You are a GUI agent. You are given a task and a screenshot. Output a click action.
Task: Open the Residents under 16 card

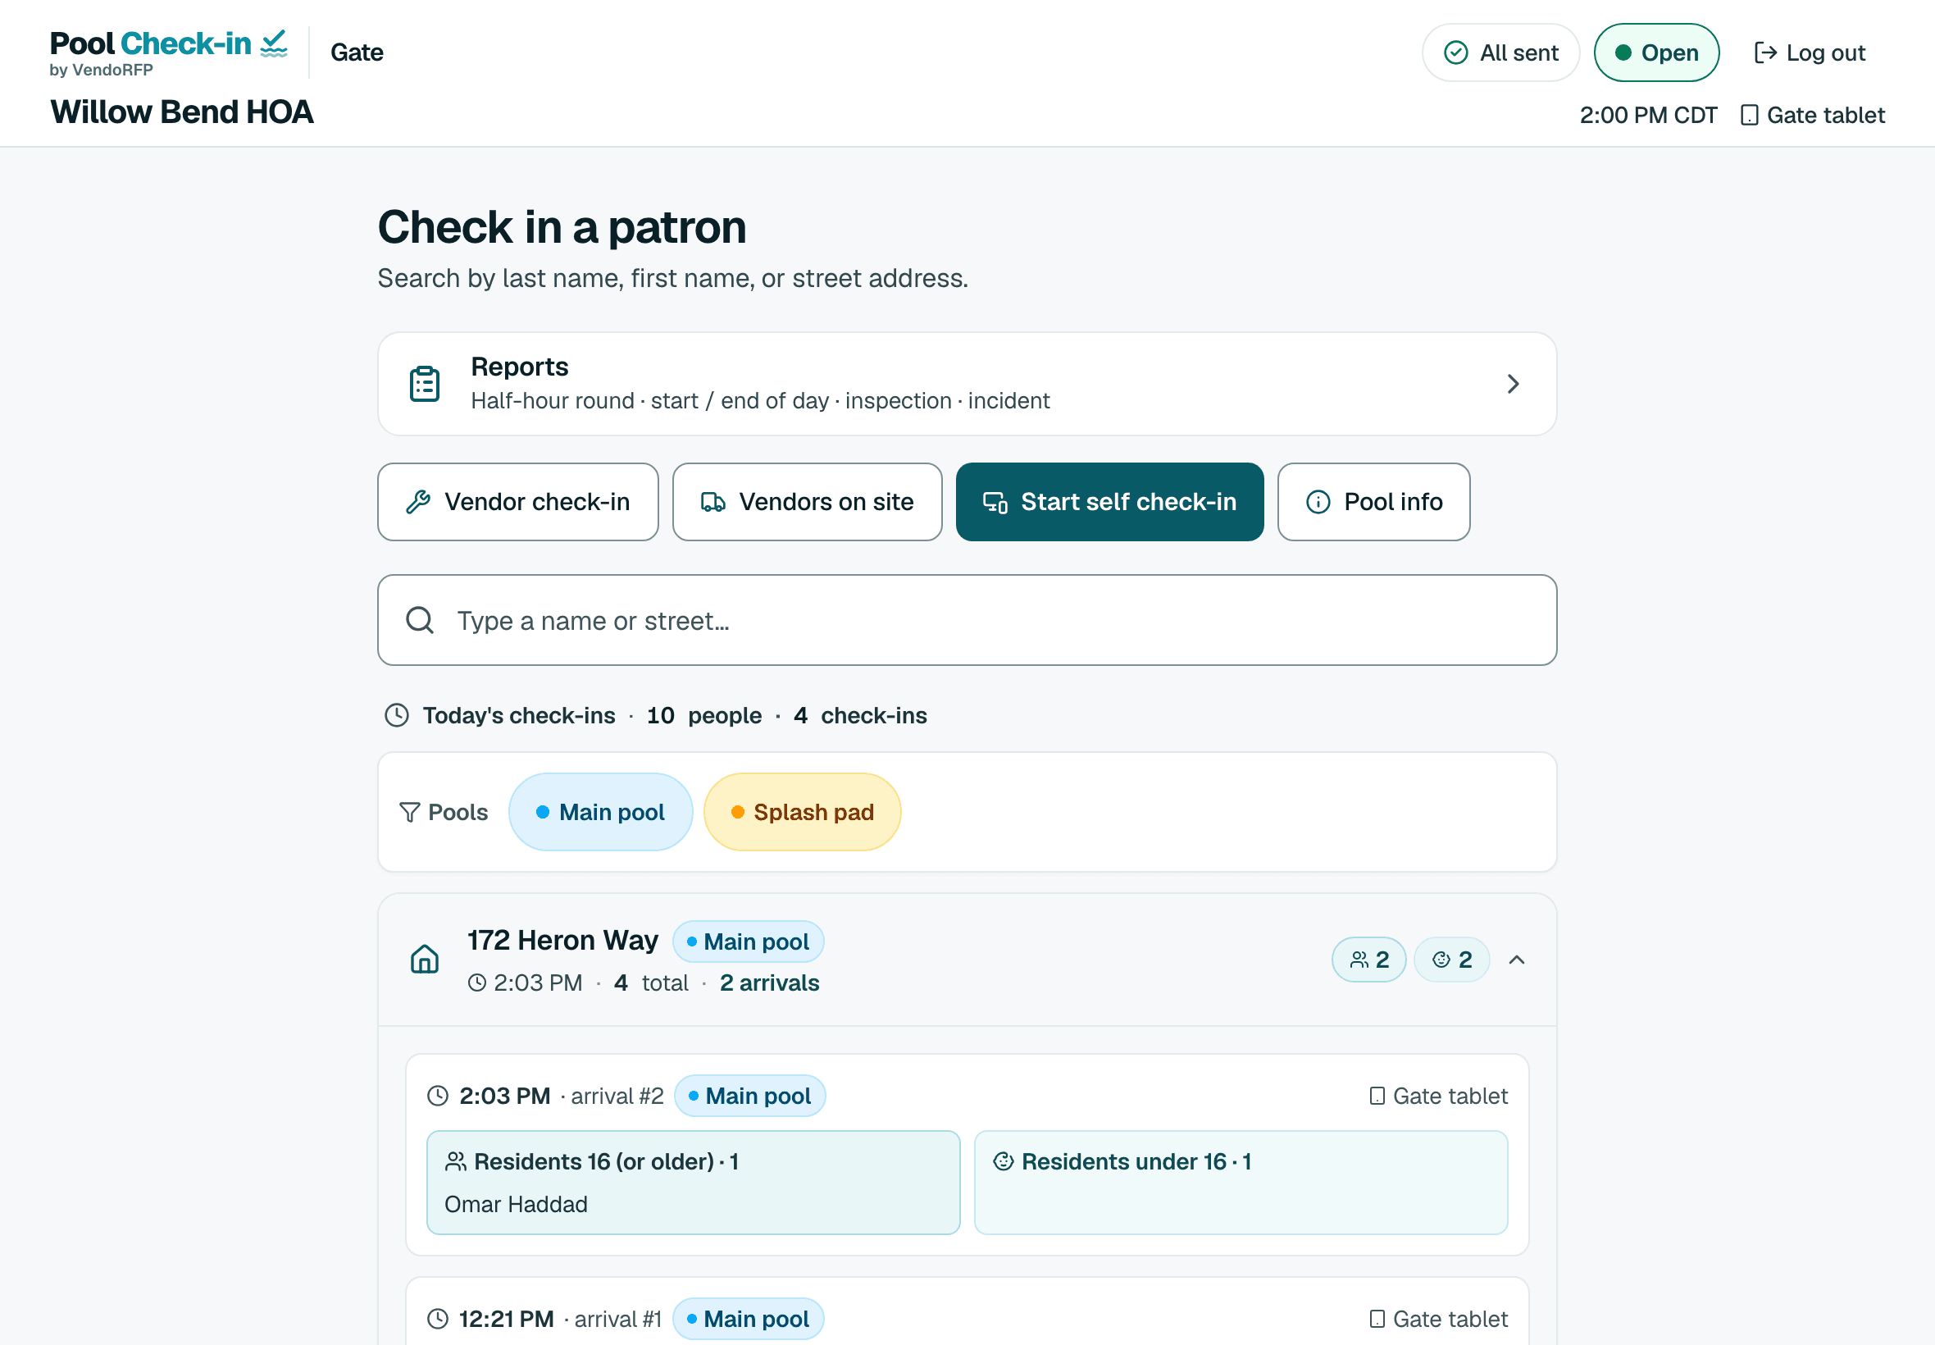1241,1183
